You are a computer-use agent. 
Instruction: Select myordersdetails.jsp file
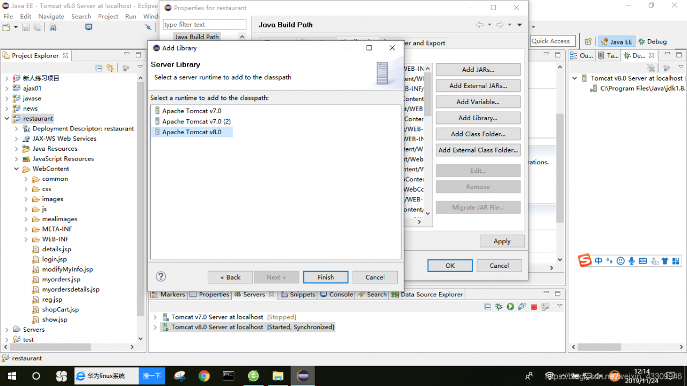click(x=70, y=289)
